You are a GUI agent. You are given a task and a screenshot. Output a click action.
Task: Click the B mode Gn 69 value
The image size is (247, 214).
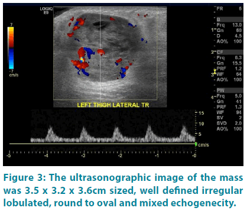pyautogui.click(x=239, y=30)
